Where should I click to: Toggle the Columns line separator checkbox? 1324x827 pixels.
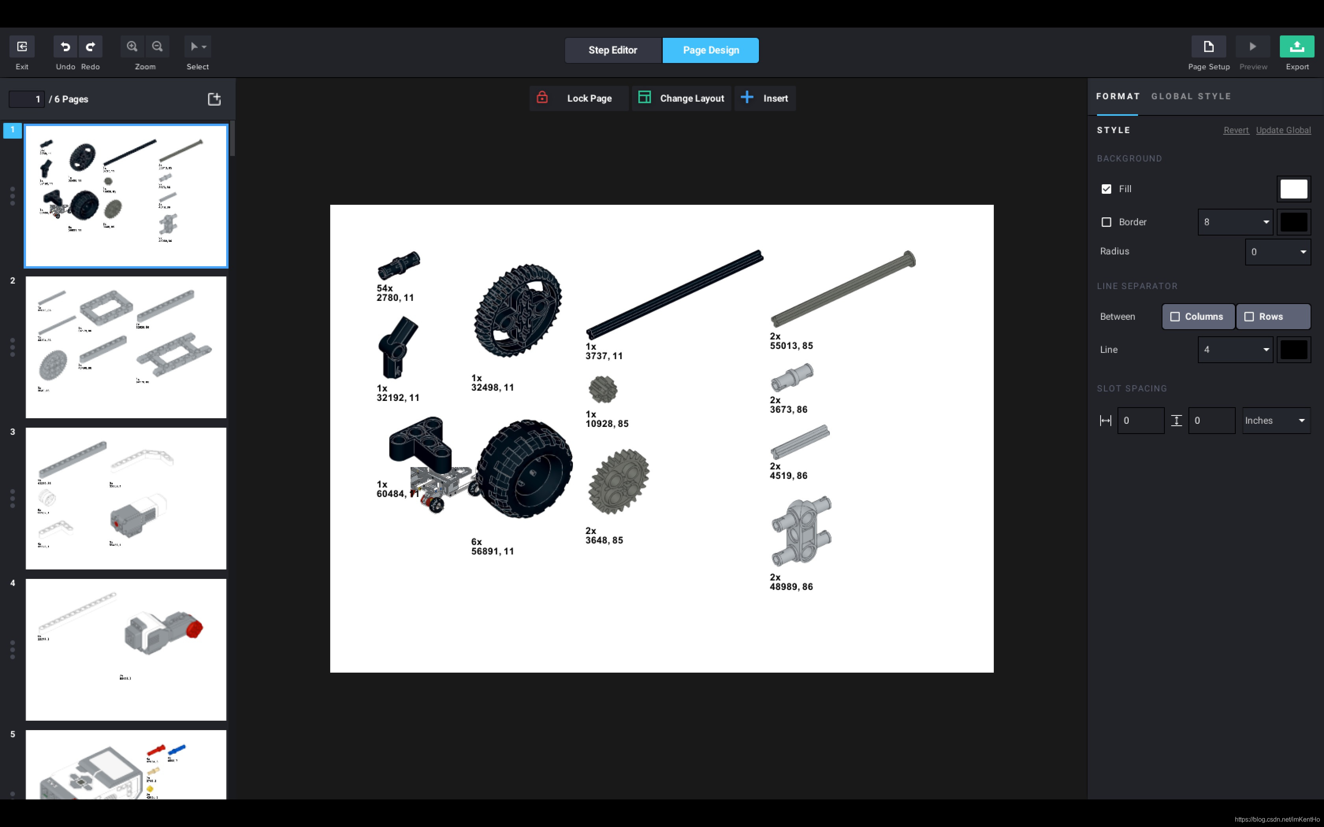(x=1175, y=317)
